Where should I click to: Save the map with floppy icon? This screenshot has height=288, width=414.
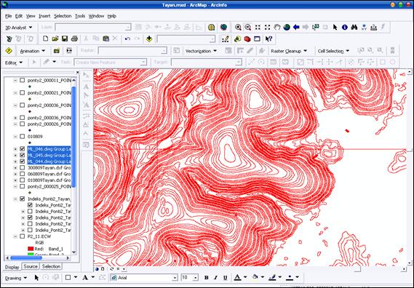point(65,39)
